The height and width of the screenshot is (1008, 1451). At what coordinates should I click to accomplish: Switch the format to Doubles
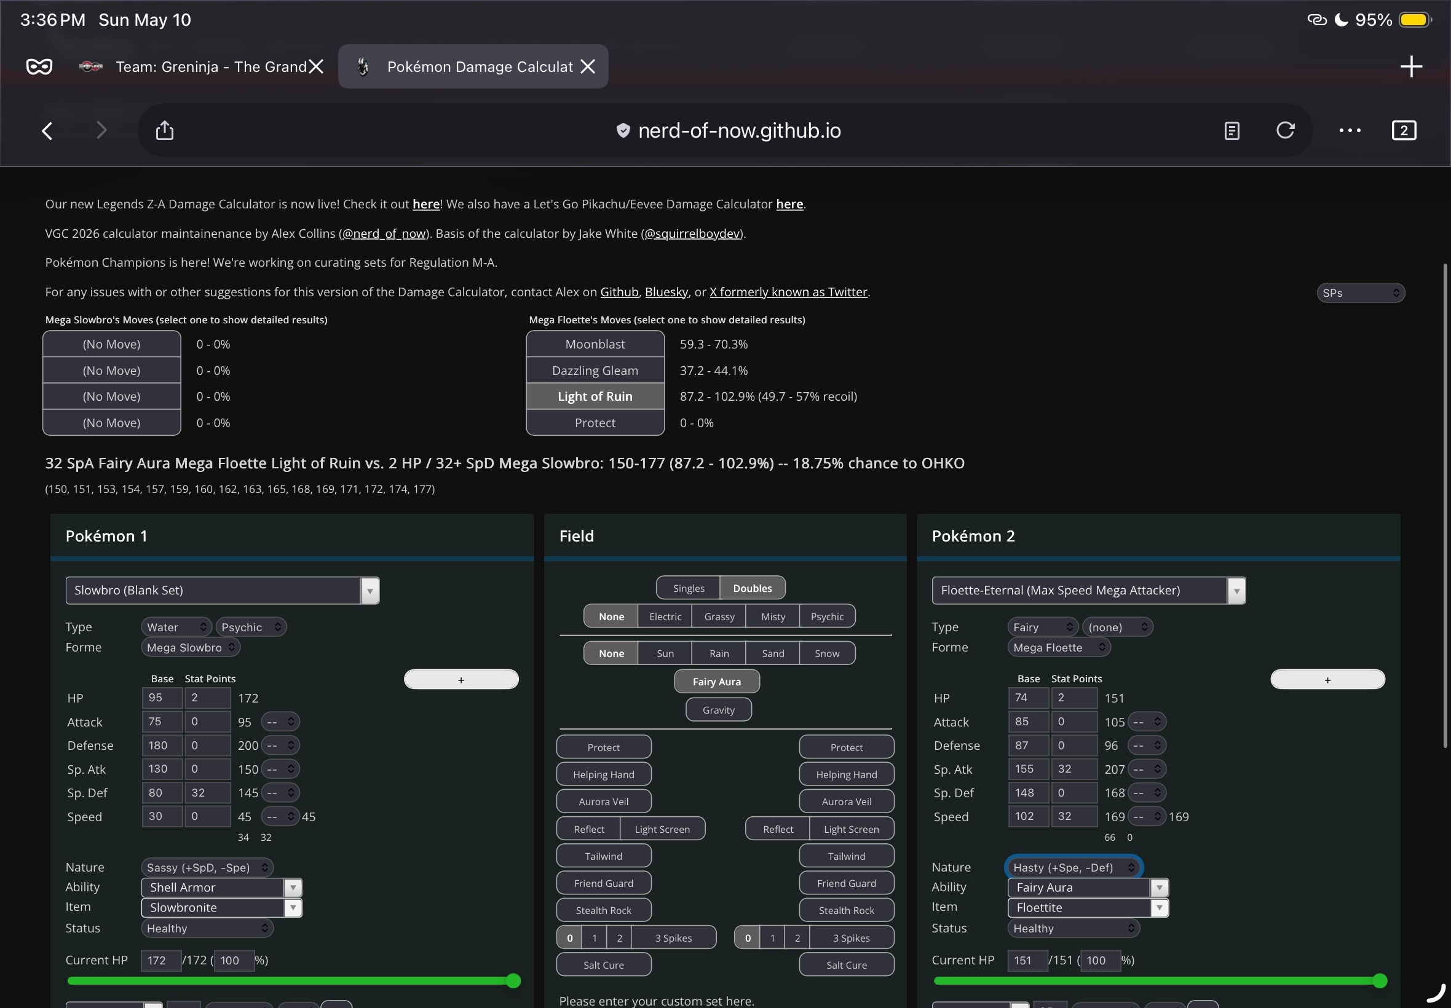click(x=753, y=588)
